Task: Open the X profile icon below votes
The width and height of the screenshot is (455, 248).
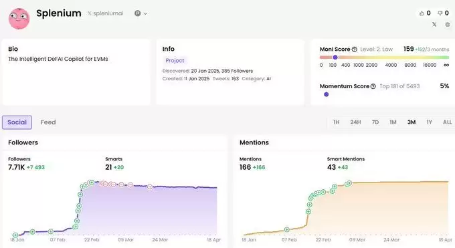Action: click(x=434, y=24)
